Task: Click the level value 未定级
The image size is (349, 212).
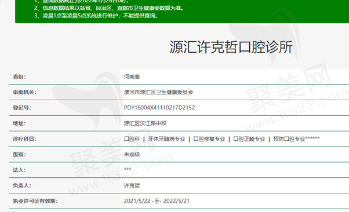Action: point(132,155)
